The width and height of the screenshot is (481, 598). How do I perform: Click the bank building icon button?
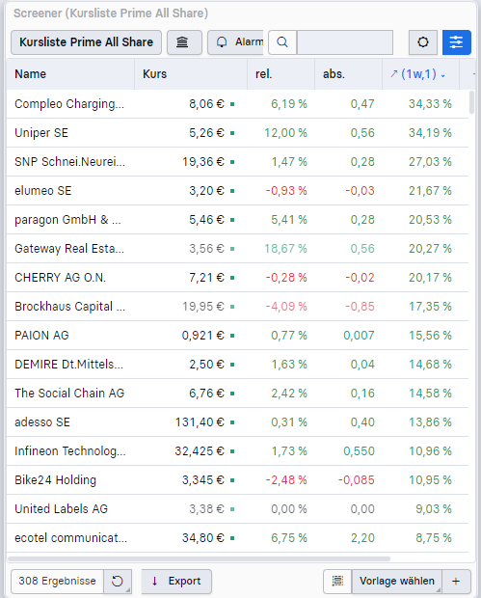pyautogui.click(x=184, y=42)
